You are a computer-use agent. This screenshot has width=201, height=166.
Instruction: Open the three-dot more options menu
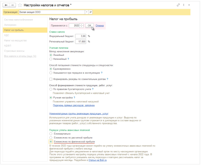(184, 5)
